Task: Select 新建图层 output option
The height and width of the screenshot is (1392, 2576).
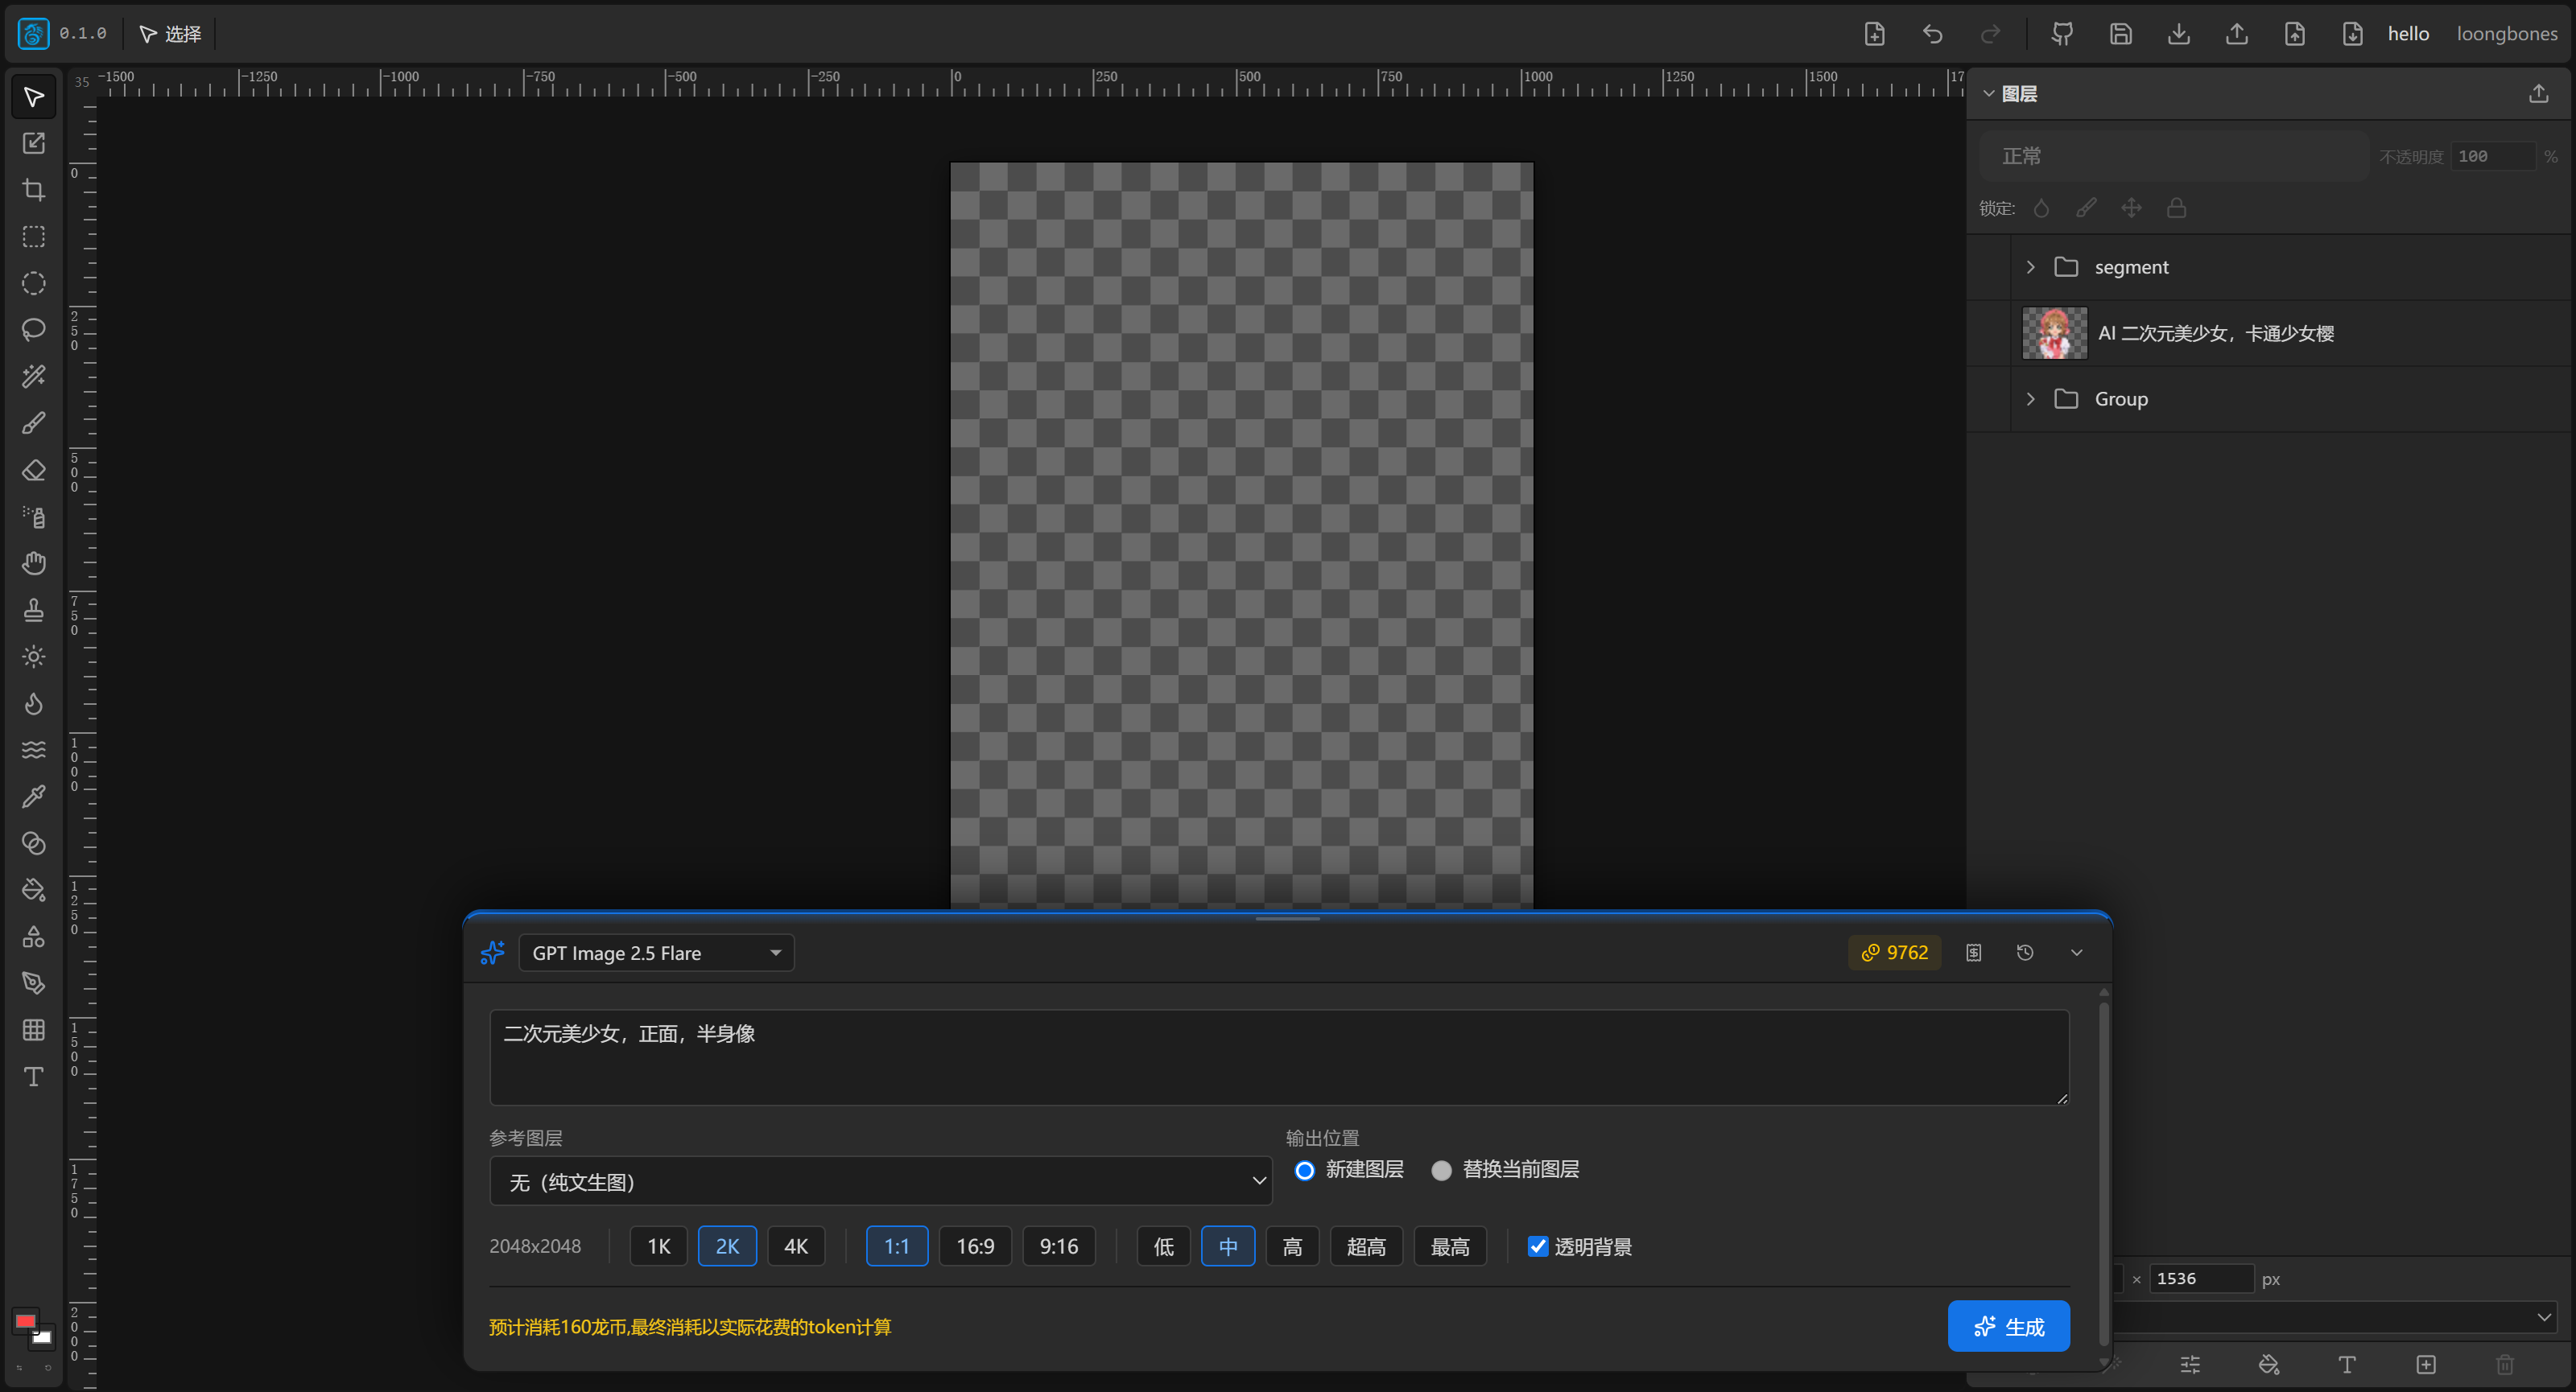Action: (x=1348, y=1169)
